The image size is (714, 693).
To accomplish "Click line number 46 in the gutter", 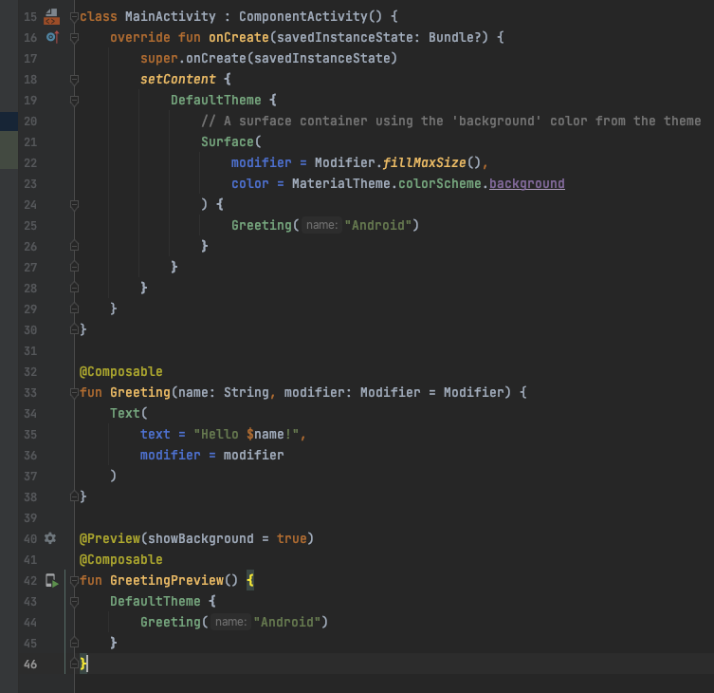I will click(30, 664).
